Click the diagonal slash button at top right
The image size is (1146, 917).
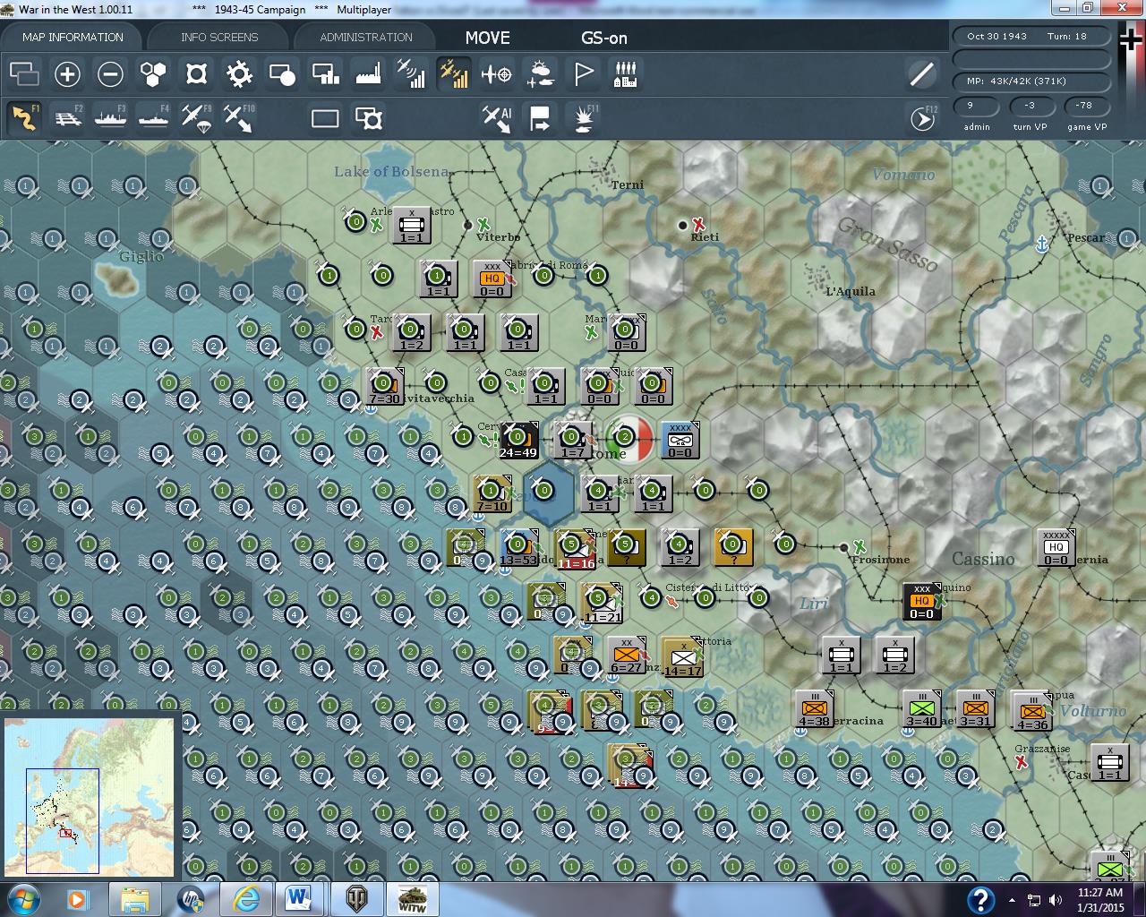(922, 73)
